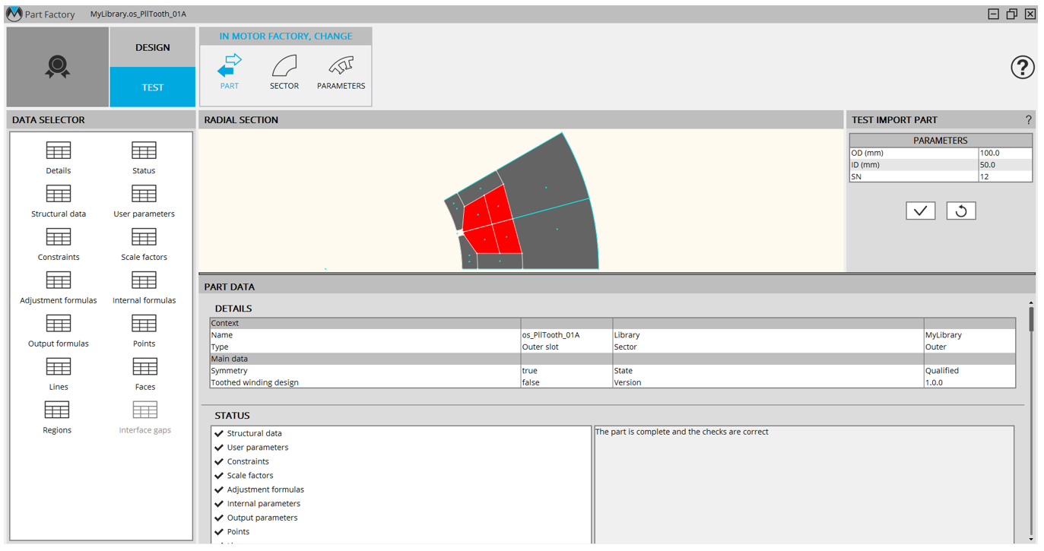
Task: Select the Points data icon
Action: [x=144, y=325]
